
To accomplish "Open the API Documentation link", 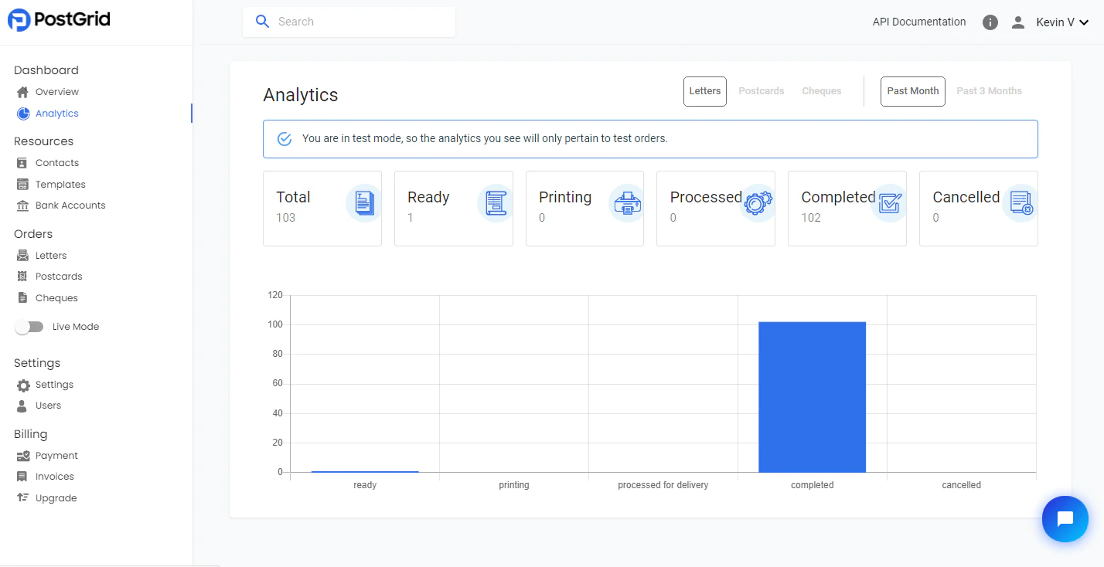I will [x=918, y=22].
